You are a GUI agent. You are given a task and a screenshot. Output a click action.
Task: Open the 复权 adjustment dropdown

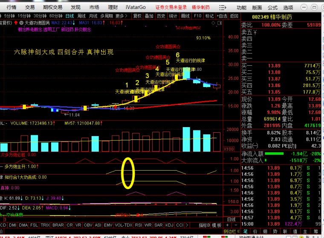tap(137, 16)
